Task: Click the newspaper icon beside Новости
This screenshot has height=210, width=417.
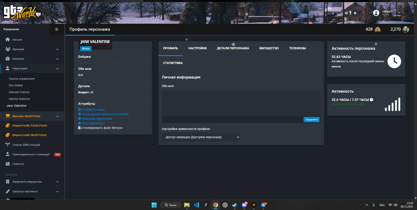Action: (8, 164)
